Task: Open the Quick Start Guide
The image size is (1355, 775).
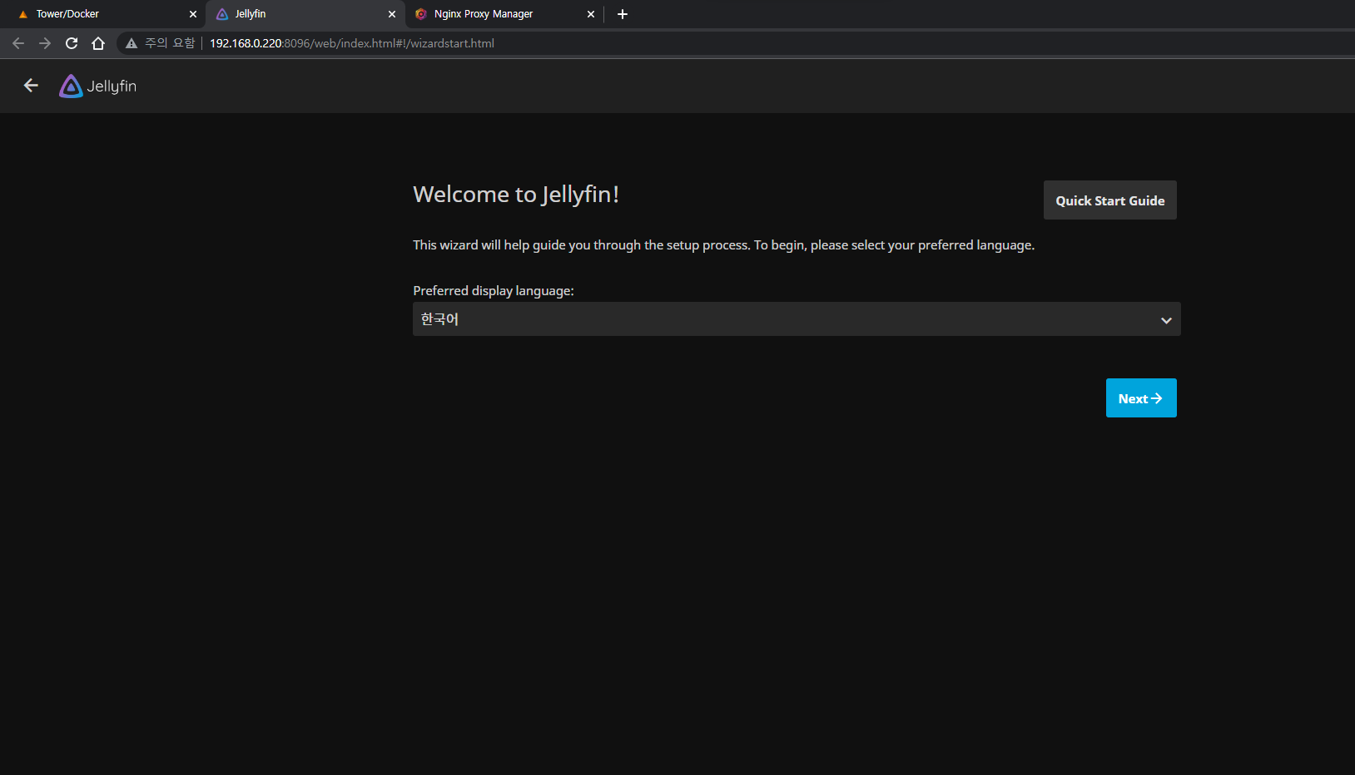Action: click(x=1110, y=200)
